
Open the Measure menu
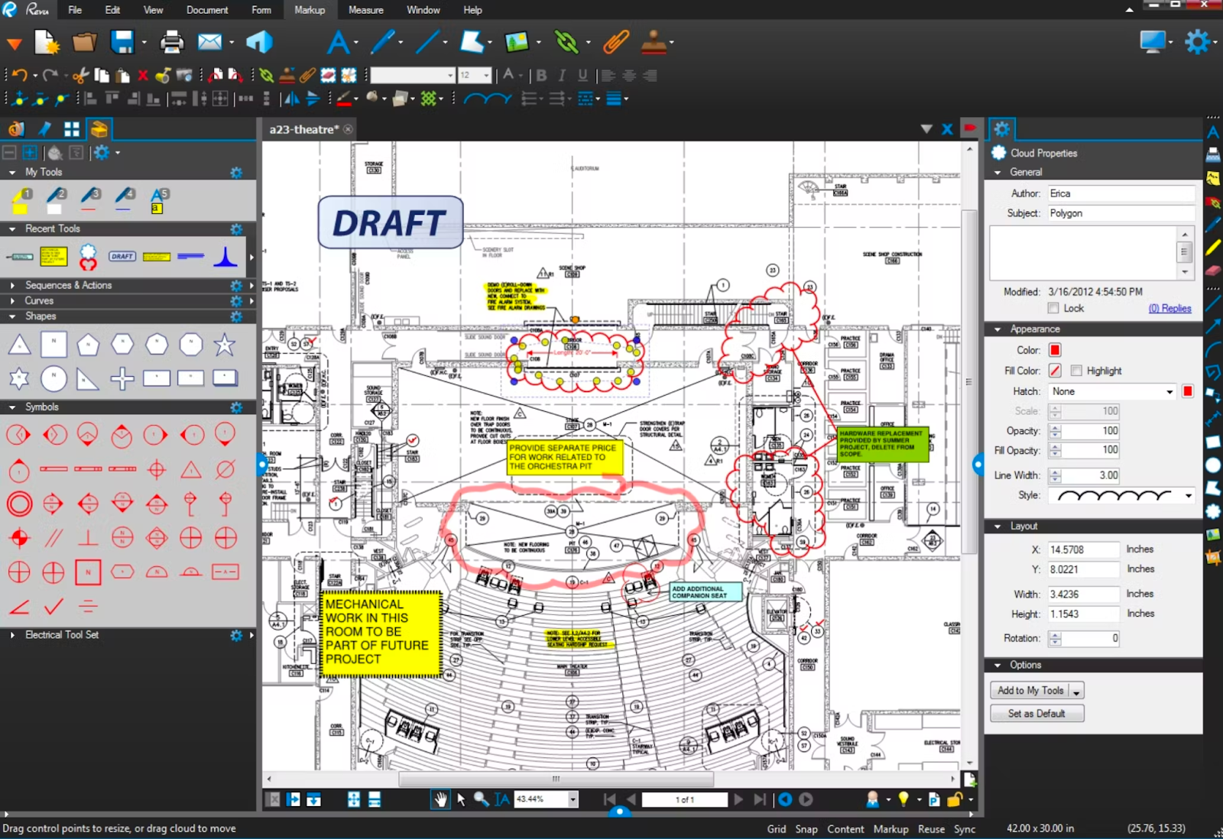pos(366,10)
